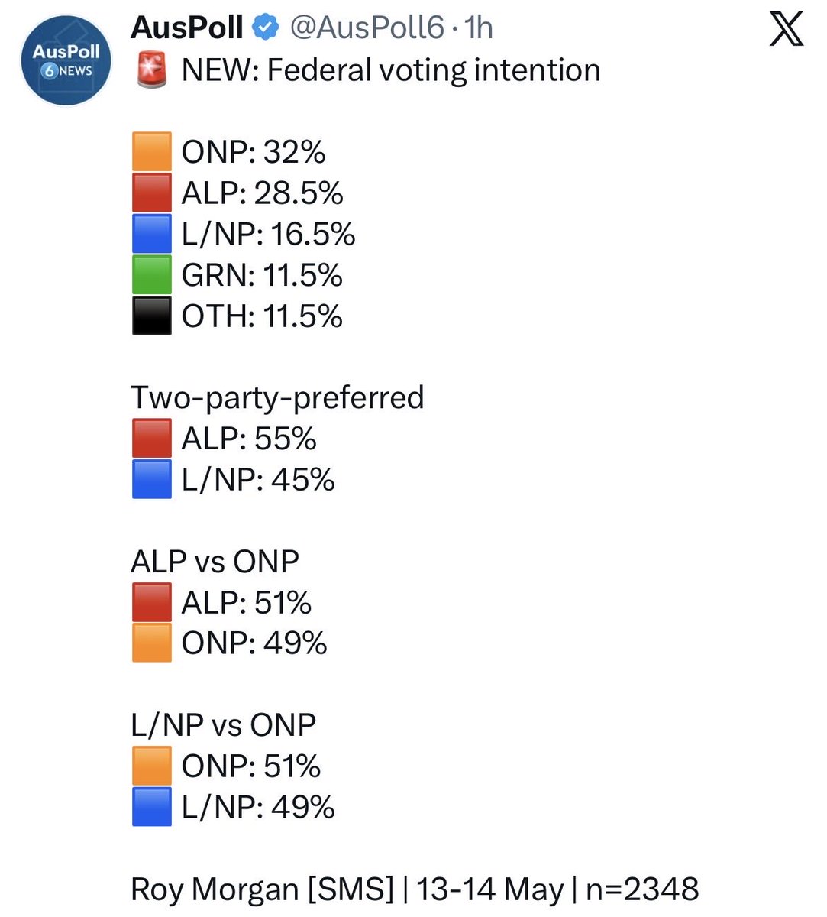
Task: Click the blue square beside L/NP 45%
Action: click(x=151, y=480)
